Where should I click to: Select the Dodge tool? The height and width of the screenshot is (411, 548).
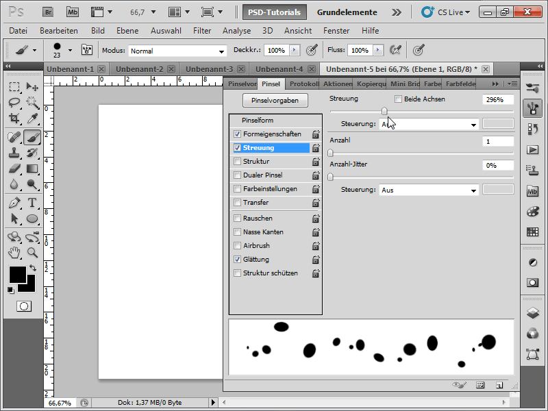32,184
